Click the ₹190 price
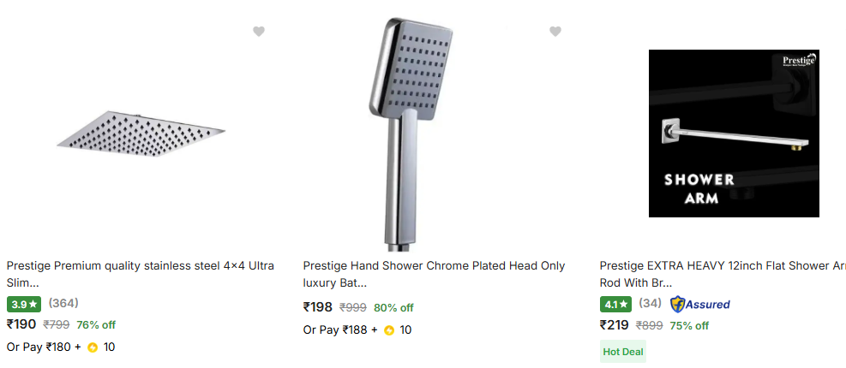 pyautogui.click(x=21, y=324)
